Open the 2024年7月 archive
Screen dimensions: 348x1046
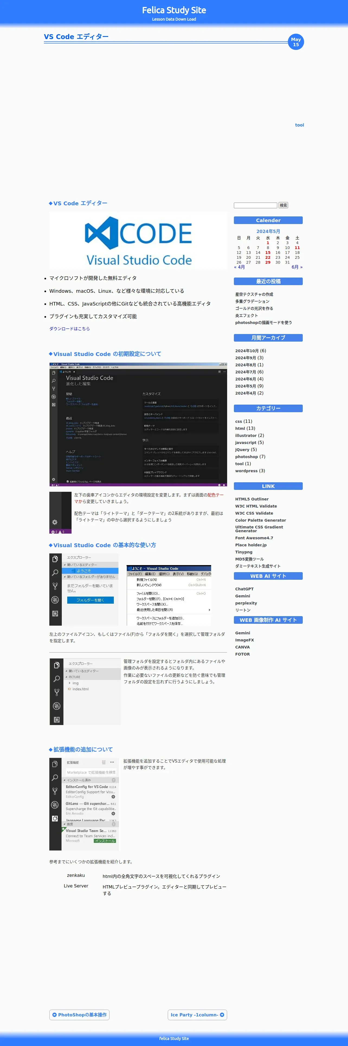[246, 372]
